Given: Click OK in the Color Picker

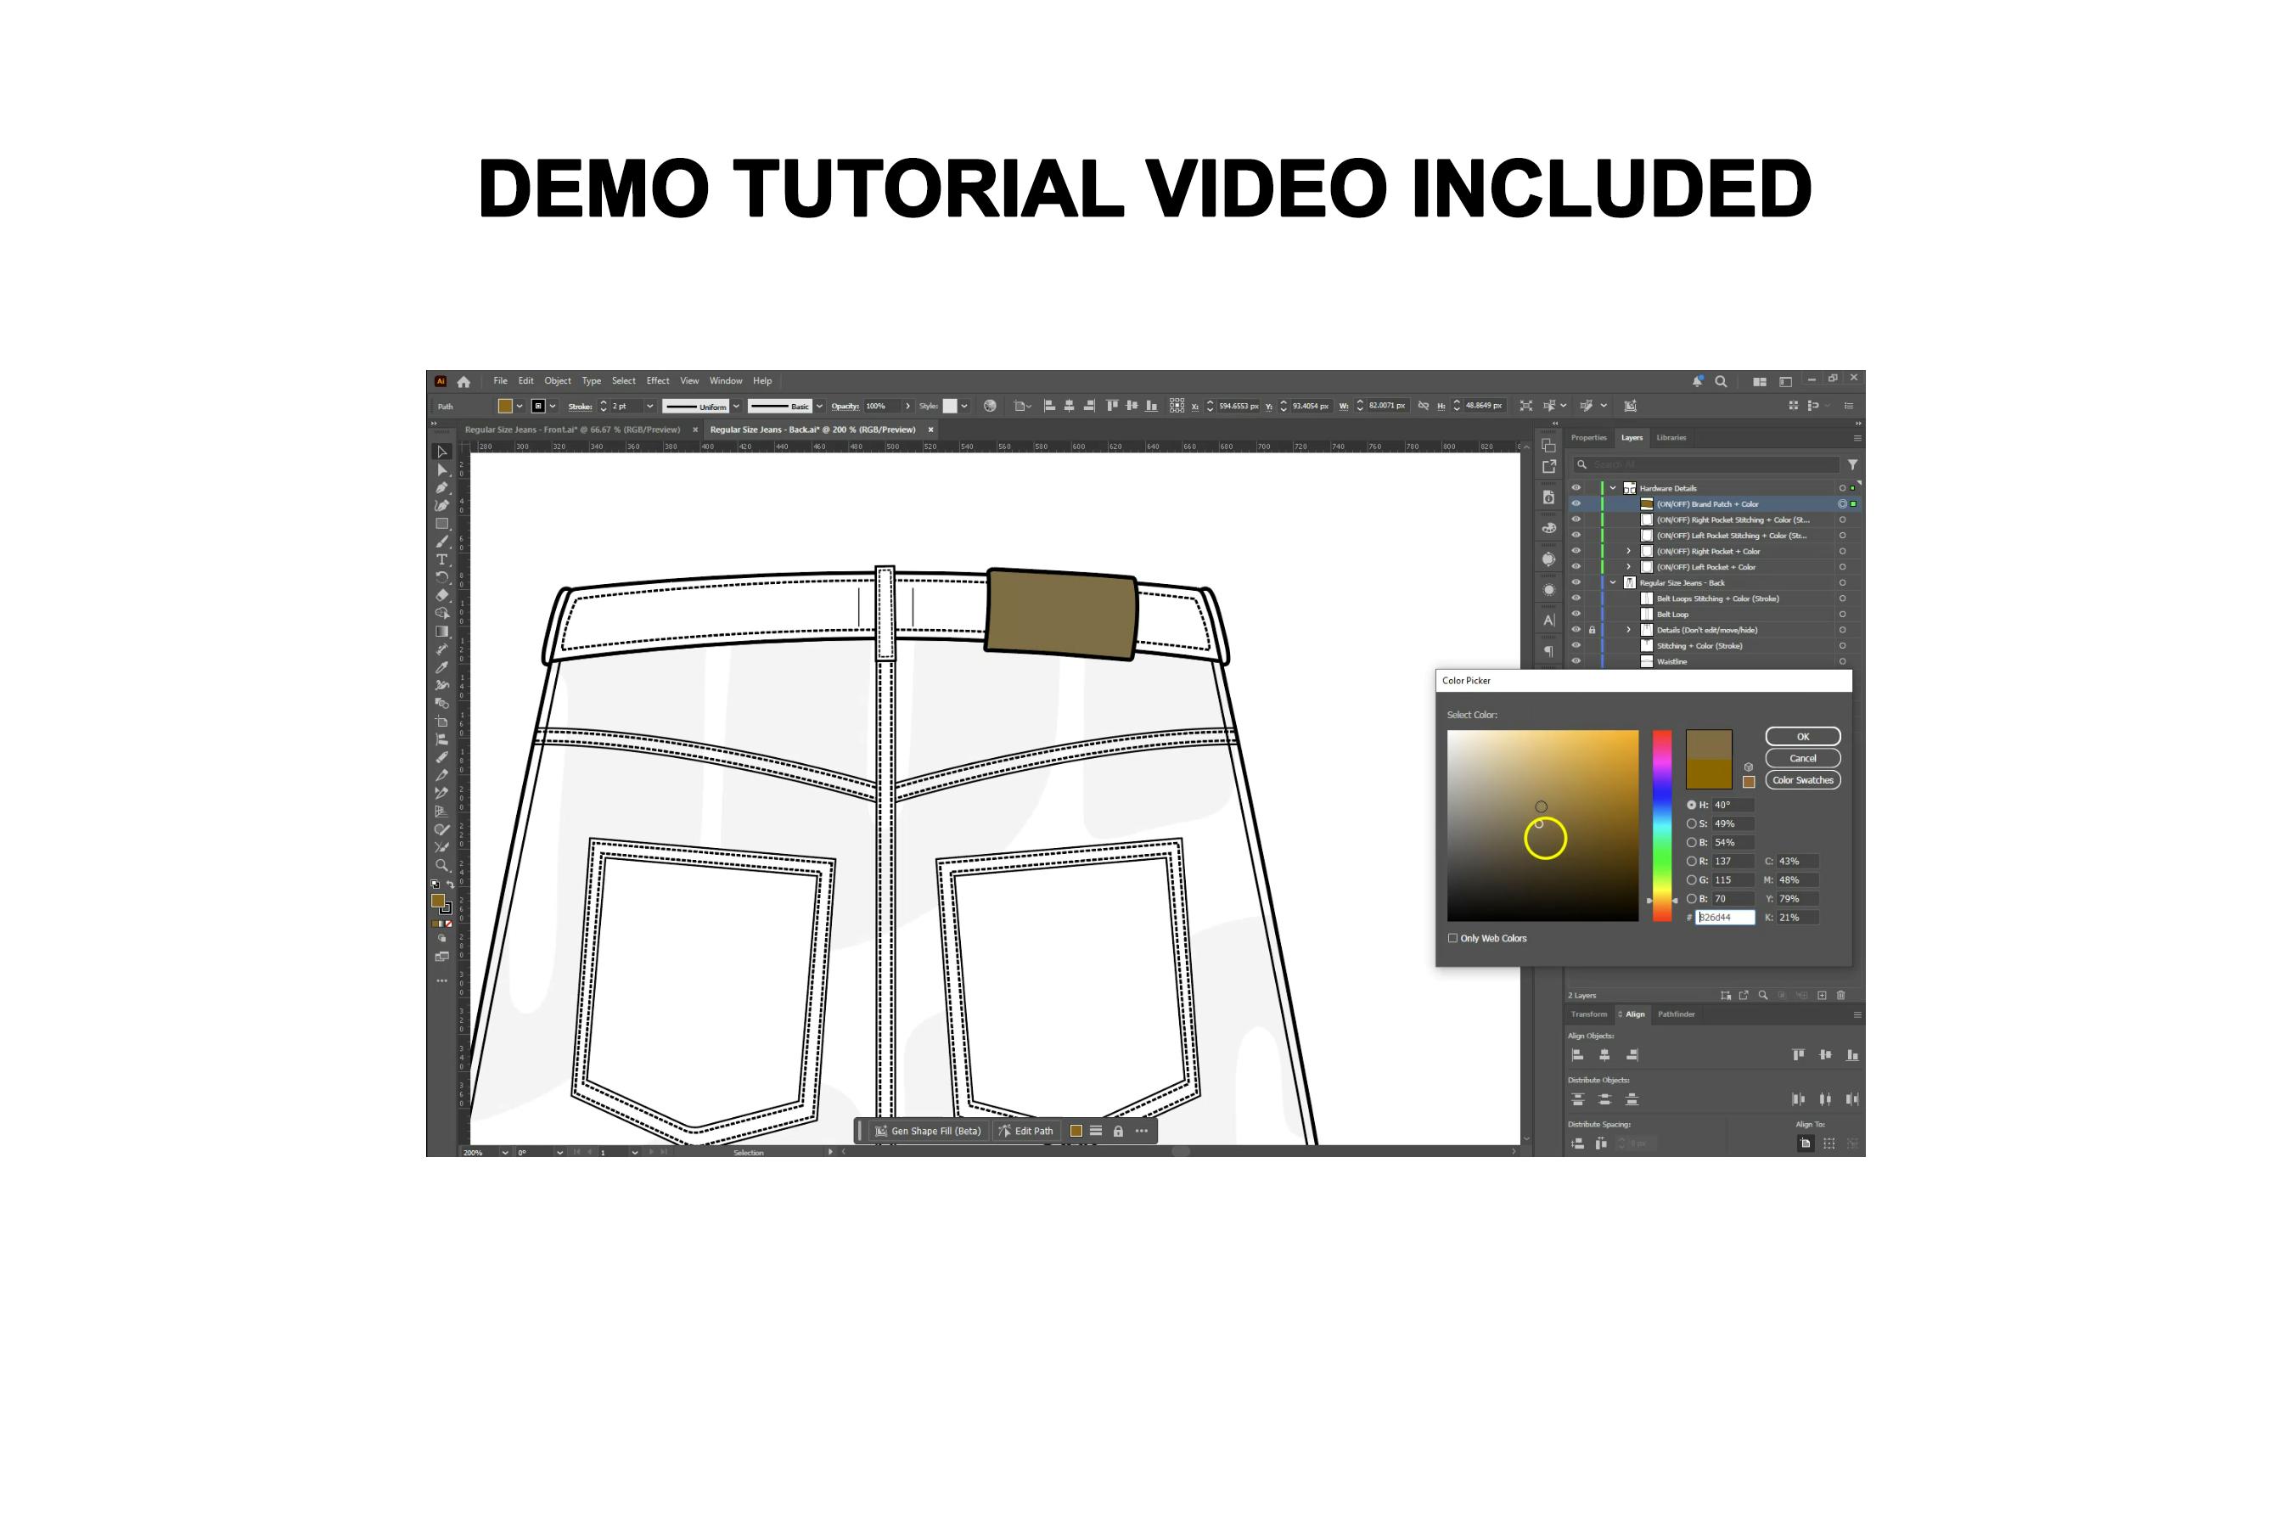Looking at the screenshot, I should 1803,737.
